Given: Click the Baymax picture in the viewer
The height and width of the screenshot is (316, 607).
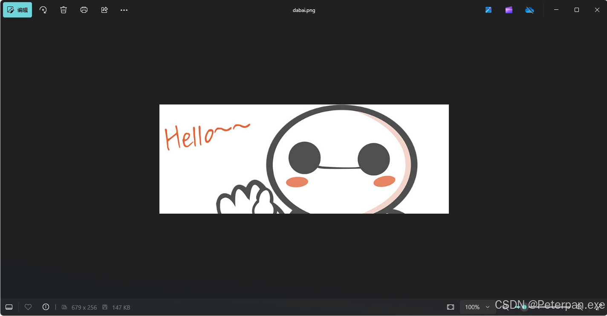Looking at the screenshot, I should [304, 159].
